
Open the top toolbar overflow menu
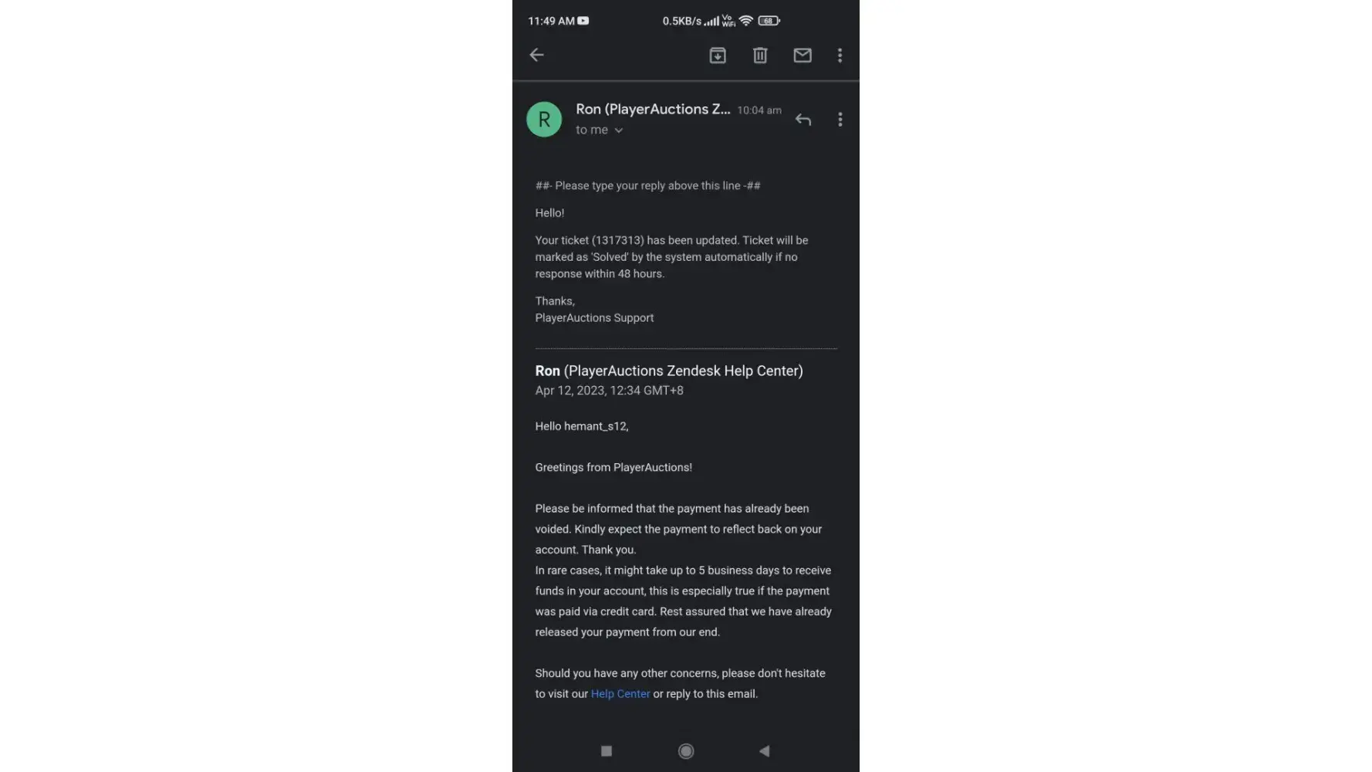(840, 55)
